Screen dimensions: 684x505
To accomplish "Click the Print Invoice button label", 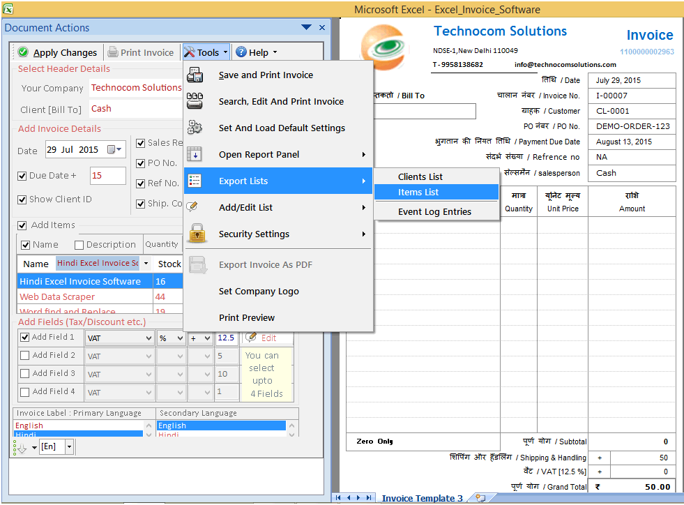I will [x=147, y=52].
